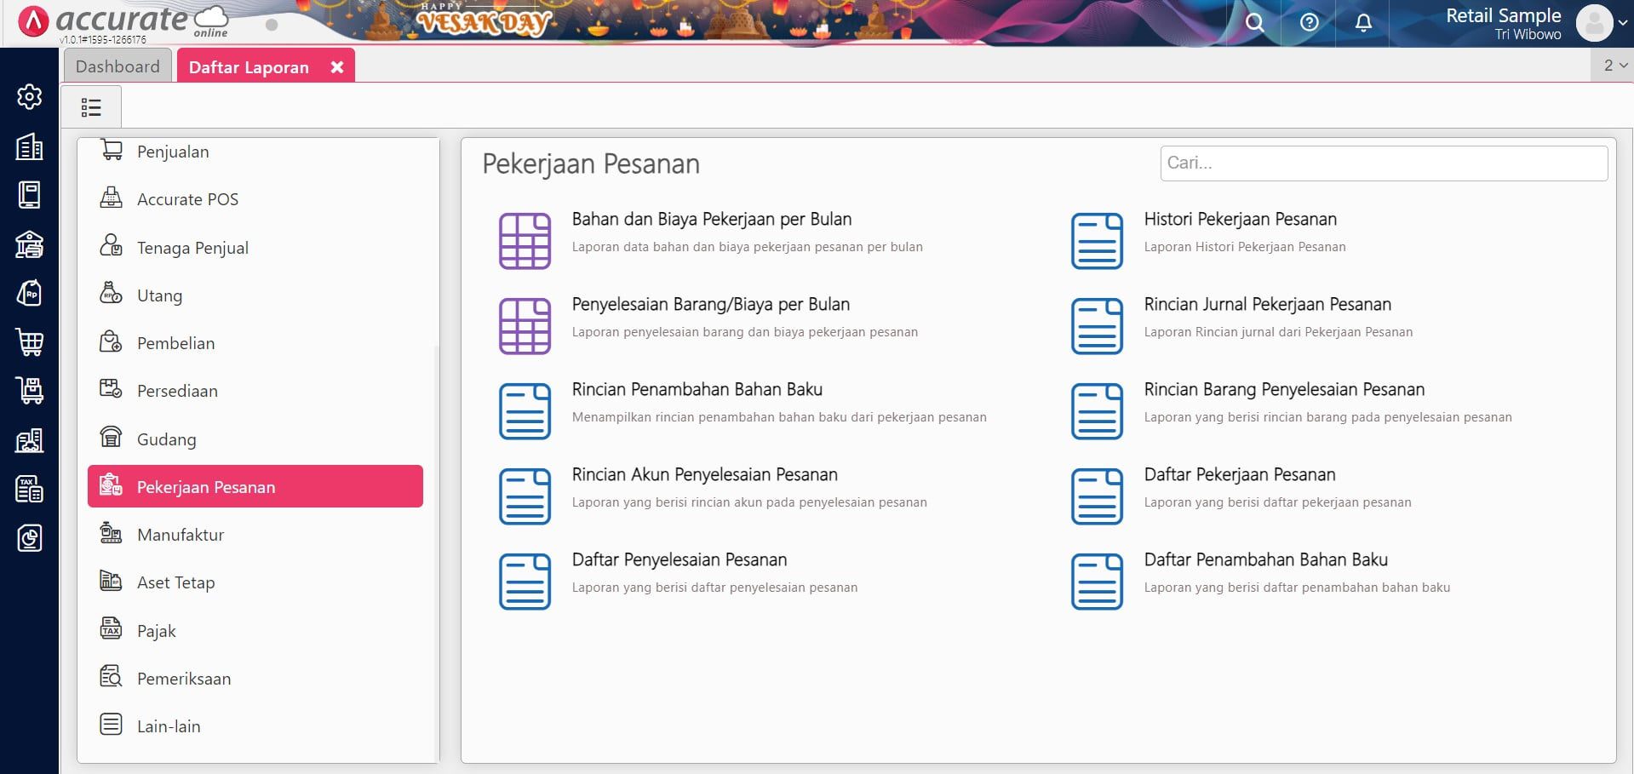This screenshot has height=774, width=1634.
Task: Close the Daftar Laporan tab
Action: (337, 67)
